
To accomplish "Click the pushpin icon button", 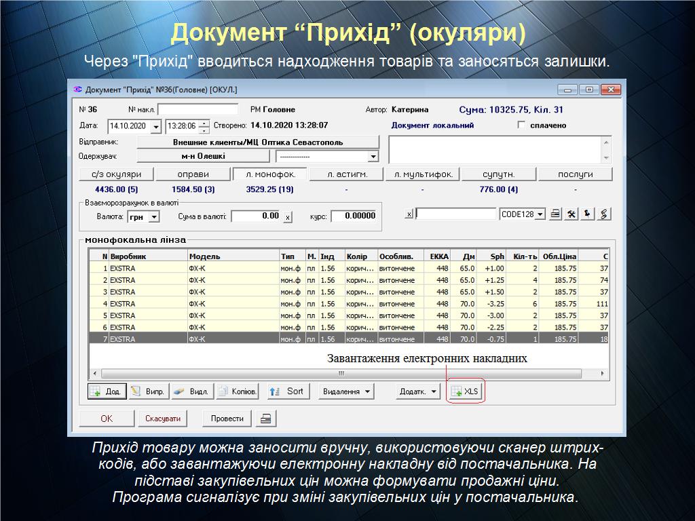I will click(588, 214).
